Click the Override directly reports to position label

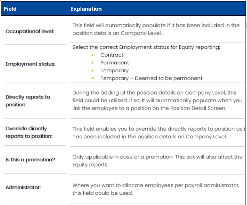click(29, 132)
